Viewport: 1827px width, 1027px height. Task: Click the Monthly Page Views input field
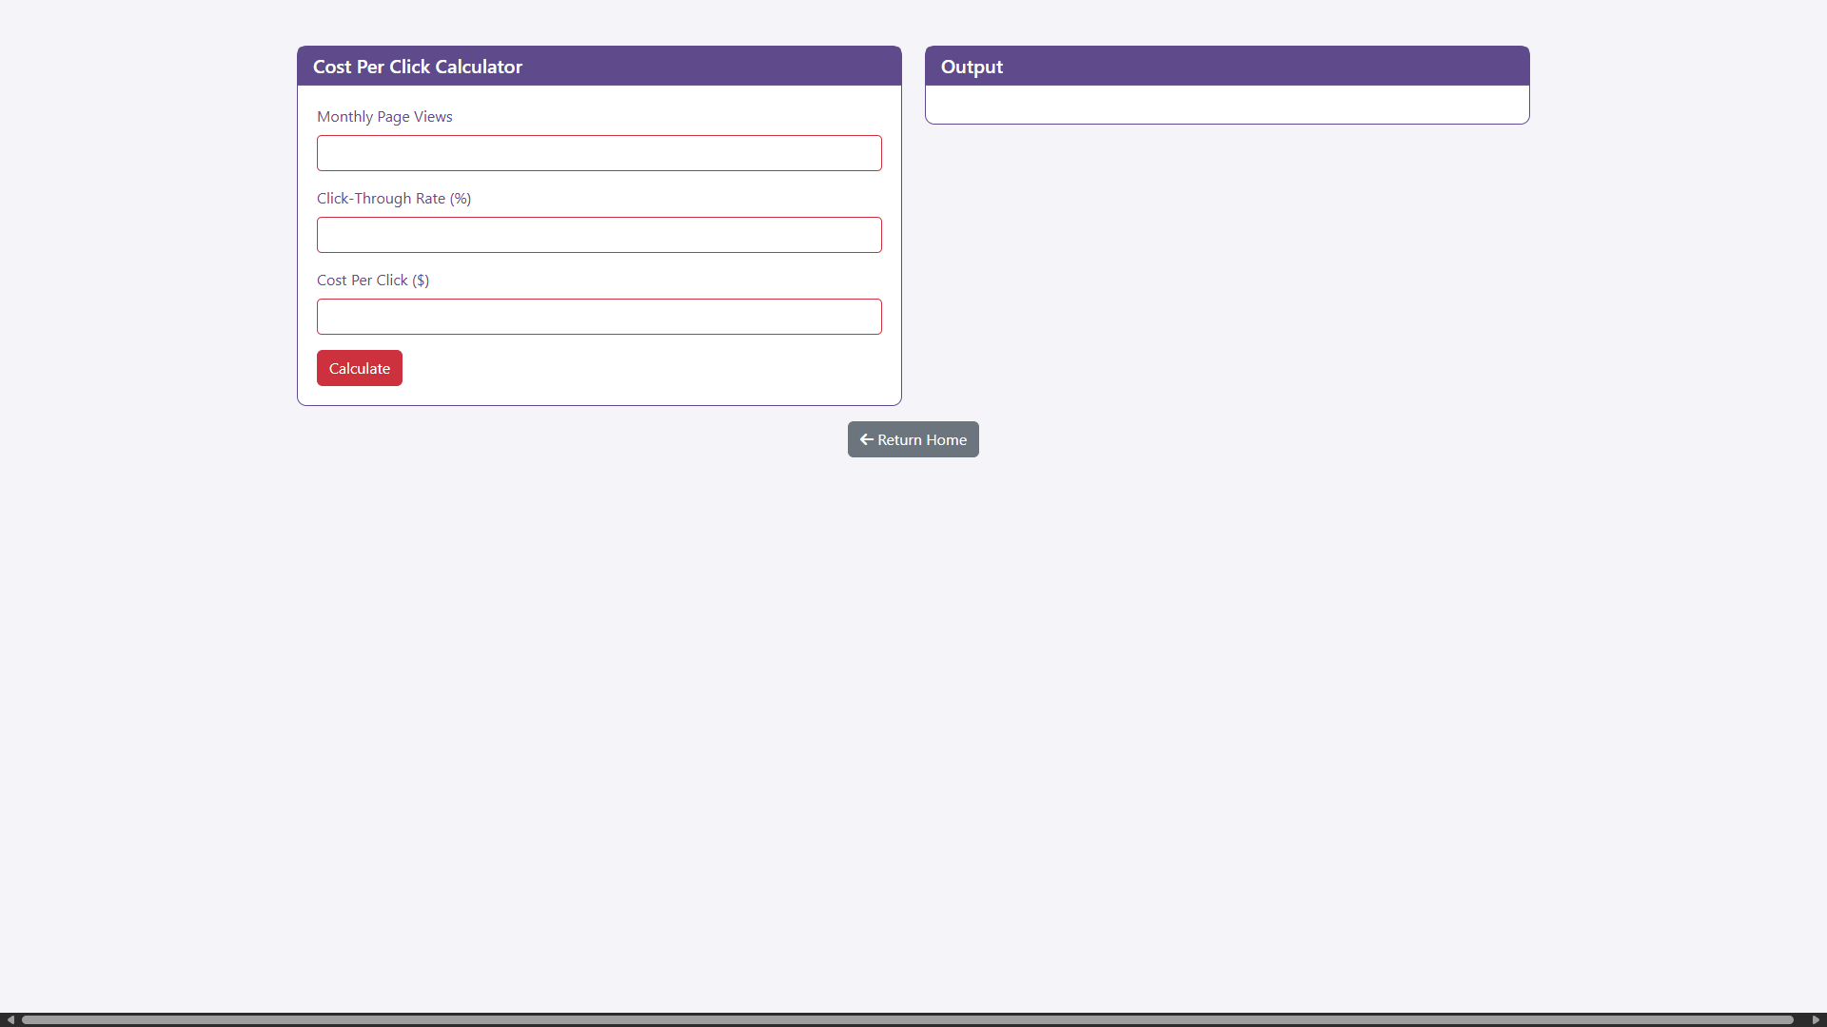[x=599, y=153]
